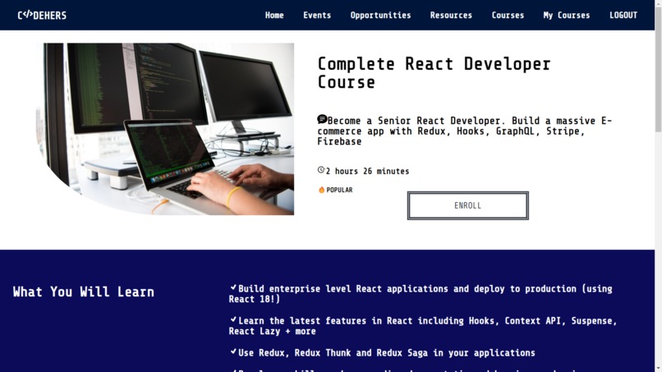Open the Resources nav link

pos(451,16)
